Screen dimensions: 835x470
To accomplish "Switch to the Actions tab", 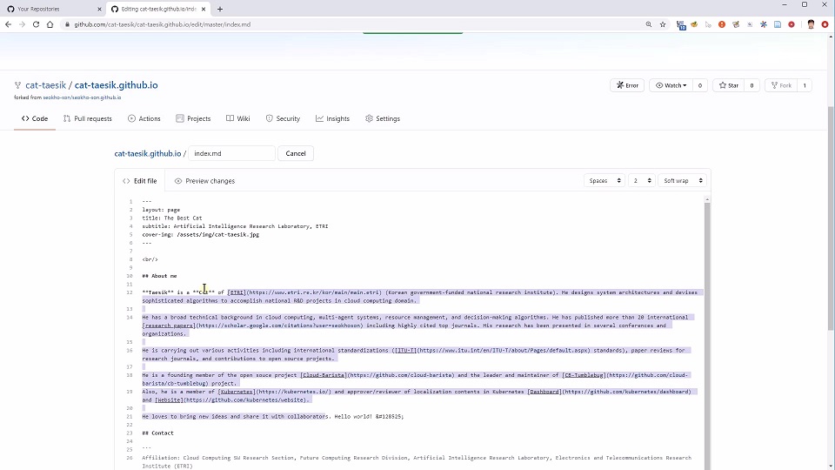I will (x=144, y=118).
